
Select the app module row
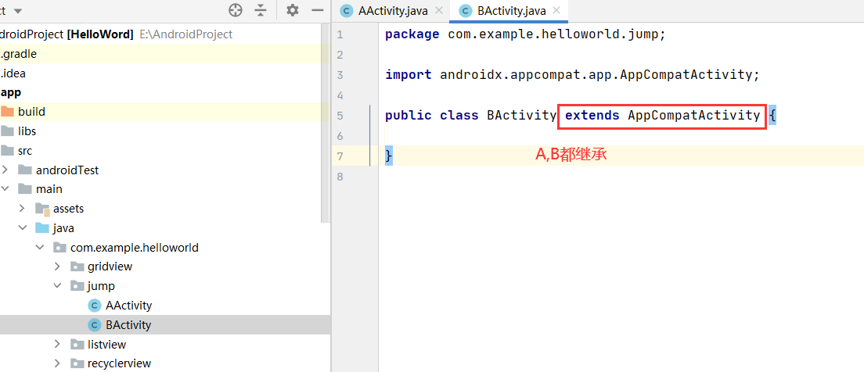click(x=160, y=92)
